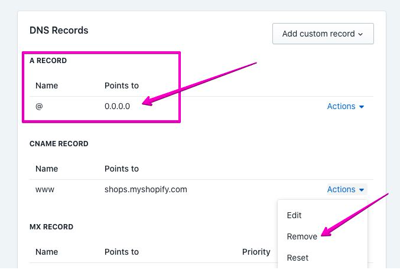Select the @ name entry
The width and height of the screenshot is (400, 273).
click(x=38, y=106)
